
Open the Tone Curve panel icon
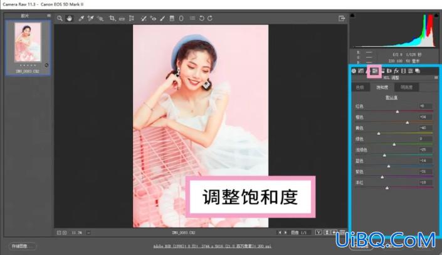coord(361,71)
